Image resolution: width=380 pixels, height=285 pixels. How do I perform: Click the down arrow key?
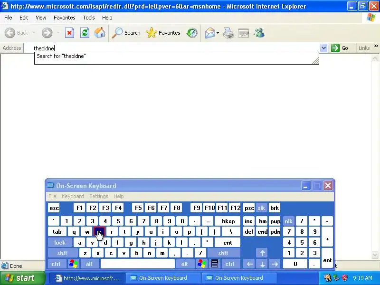[263, 264]
